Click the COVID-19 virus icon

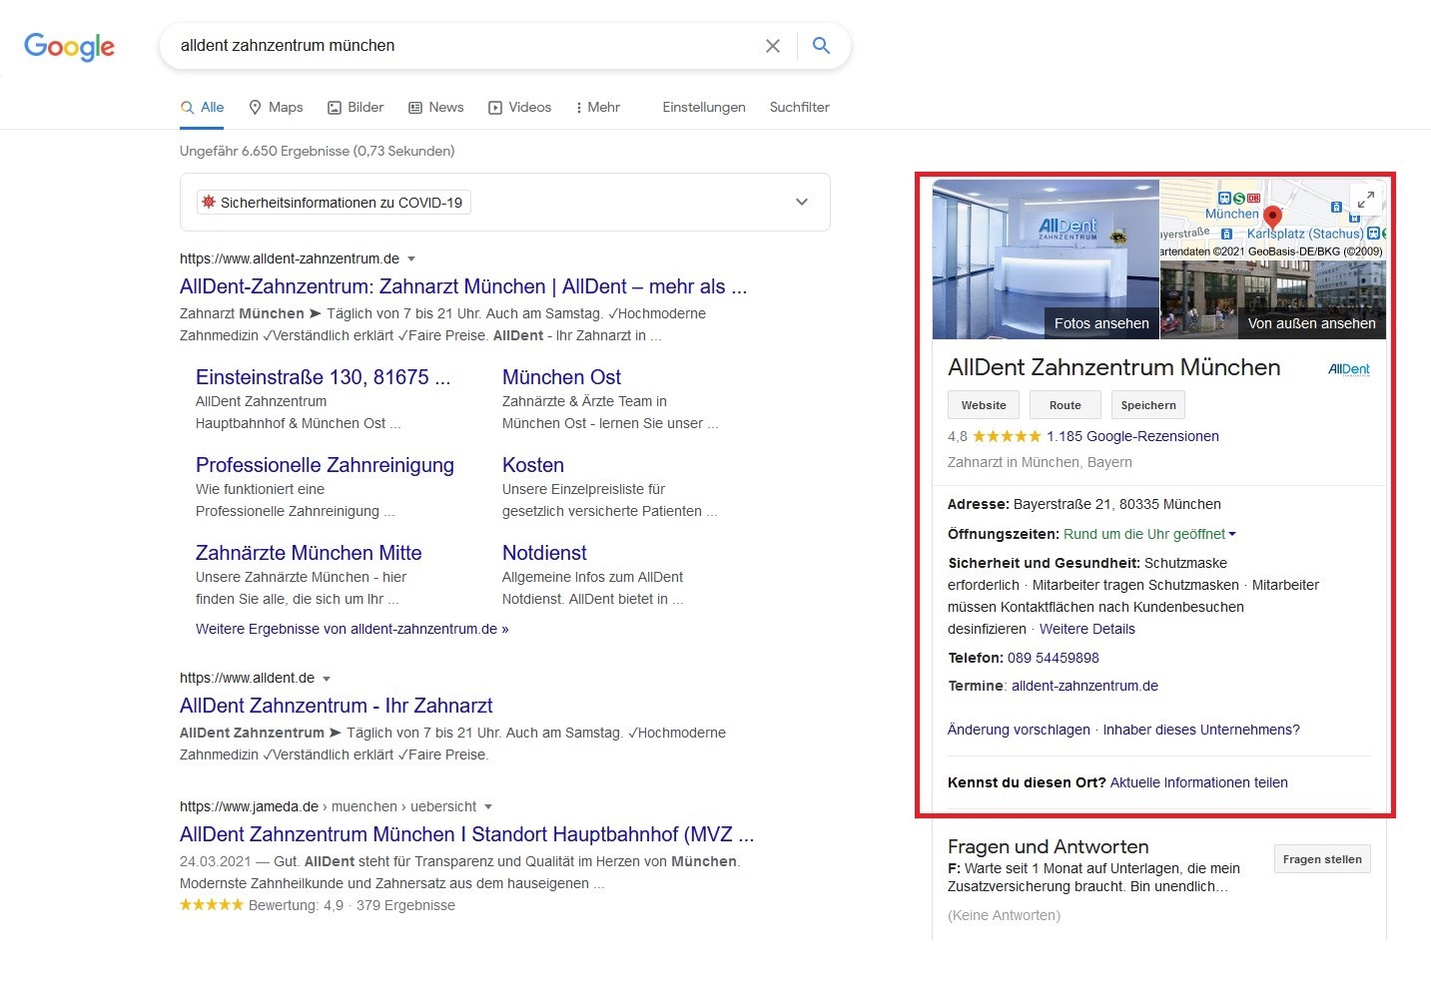(x=209, y=202)
